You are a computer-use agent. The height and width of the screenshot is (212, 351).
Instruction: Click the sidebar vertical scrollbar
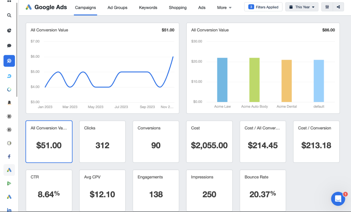pyautogui.click(x=17, y=49)
